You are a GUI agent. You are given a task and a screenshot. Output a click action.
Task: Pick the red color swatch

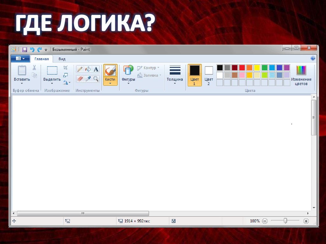(x=242, y=67)
